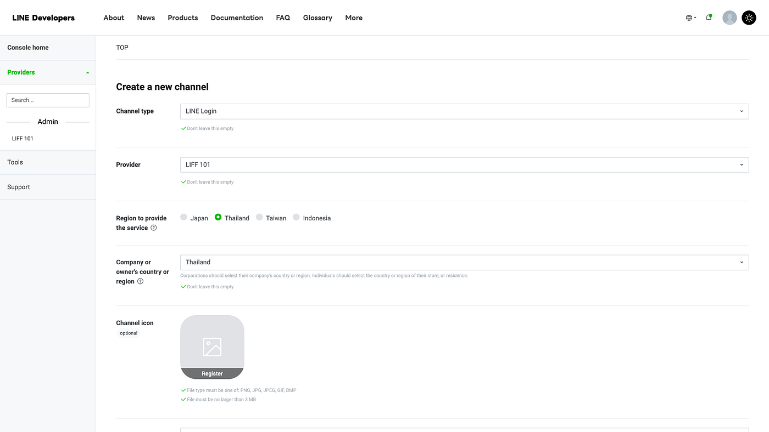769x432 pixels.
Task: Toggle the light/dark theme sun icon
Action: pos(749,18)
